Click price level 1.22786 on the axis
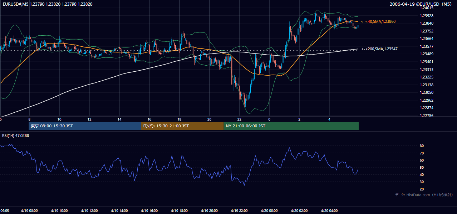 [427, 116]
